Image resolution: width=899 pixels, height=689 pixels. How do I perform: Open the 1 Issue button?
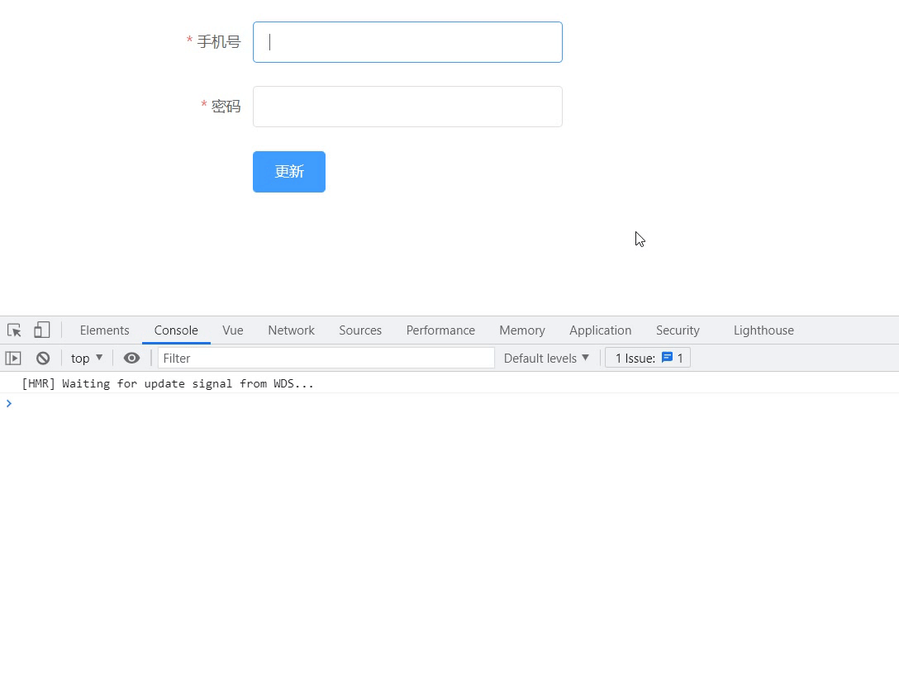point(648,359)
